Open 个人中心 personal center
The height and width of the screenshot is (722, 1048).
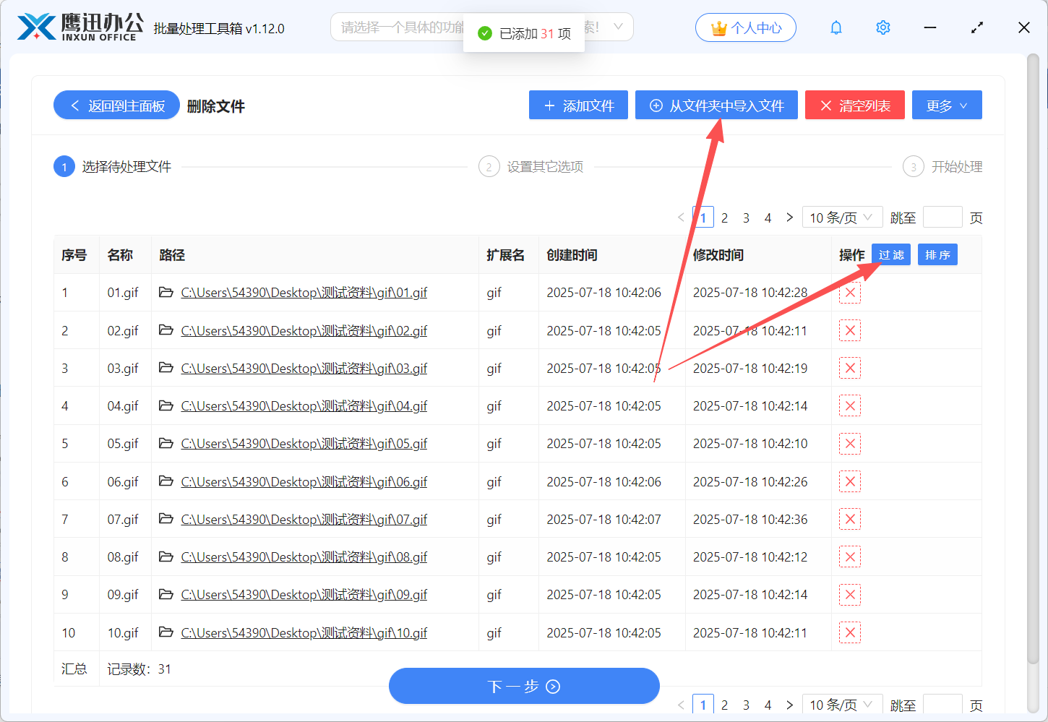[x=746, y=27]
